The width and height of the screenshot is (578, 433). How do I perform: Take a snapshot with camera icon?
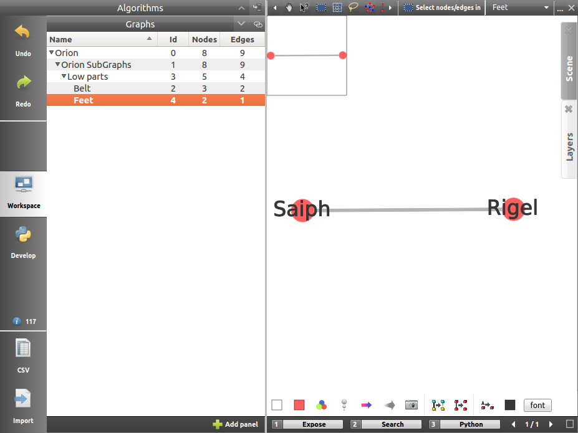coord(411,405)
